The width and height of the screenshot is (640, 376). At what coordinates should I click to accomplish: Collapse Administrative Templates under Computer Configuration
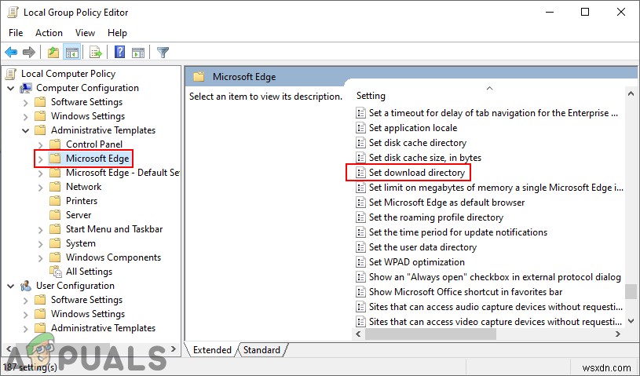point(25,130)
